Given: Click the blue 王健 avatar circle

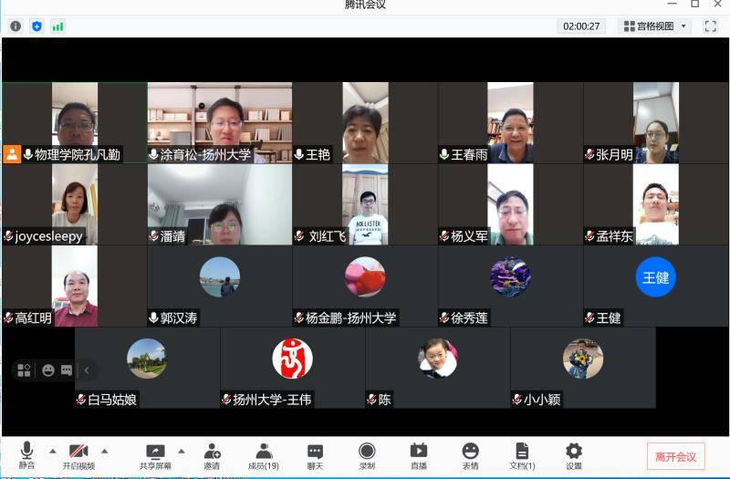Looking at the screenshot, I should 655,277.
